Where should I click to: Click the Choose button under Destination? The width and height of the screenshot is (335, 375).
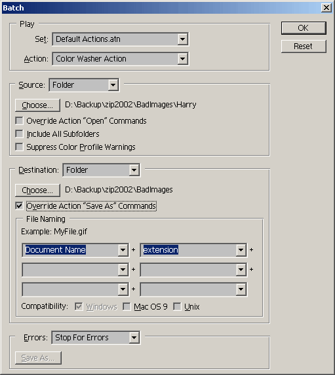37,190
